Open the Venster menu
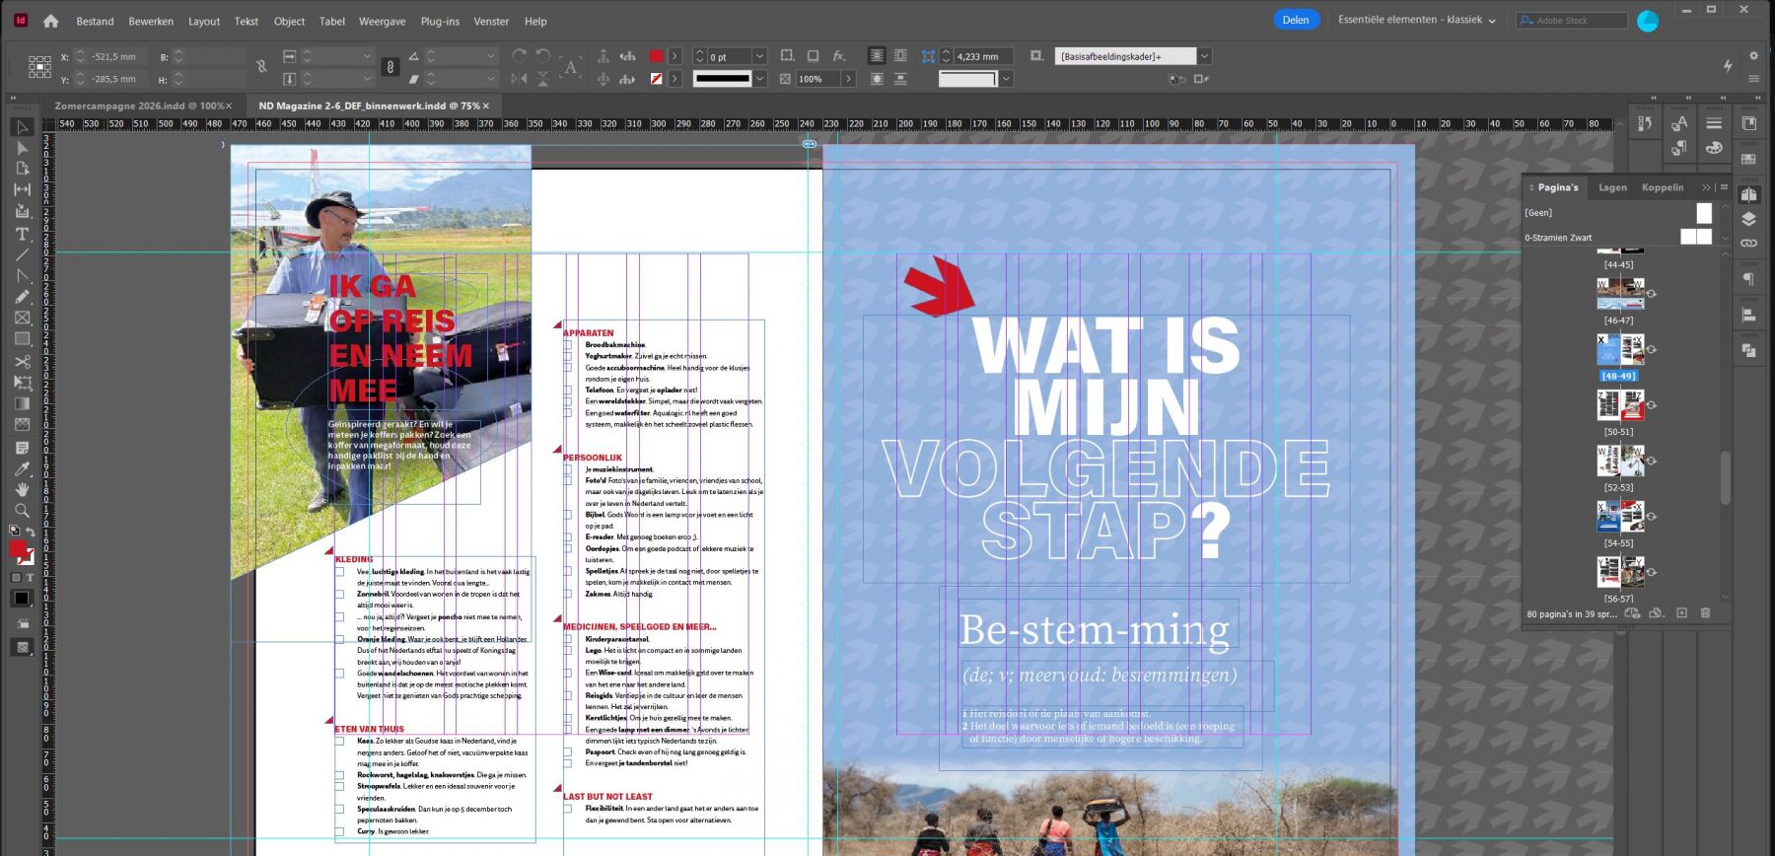Viewport: 1775px width, 856px height. click(x=491, y=21)
